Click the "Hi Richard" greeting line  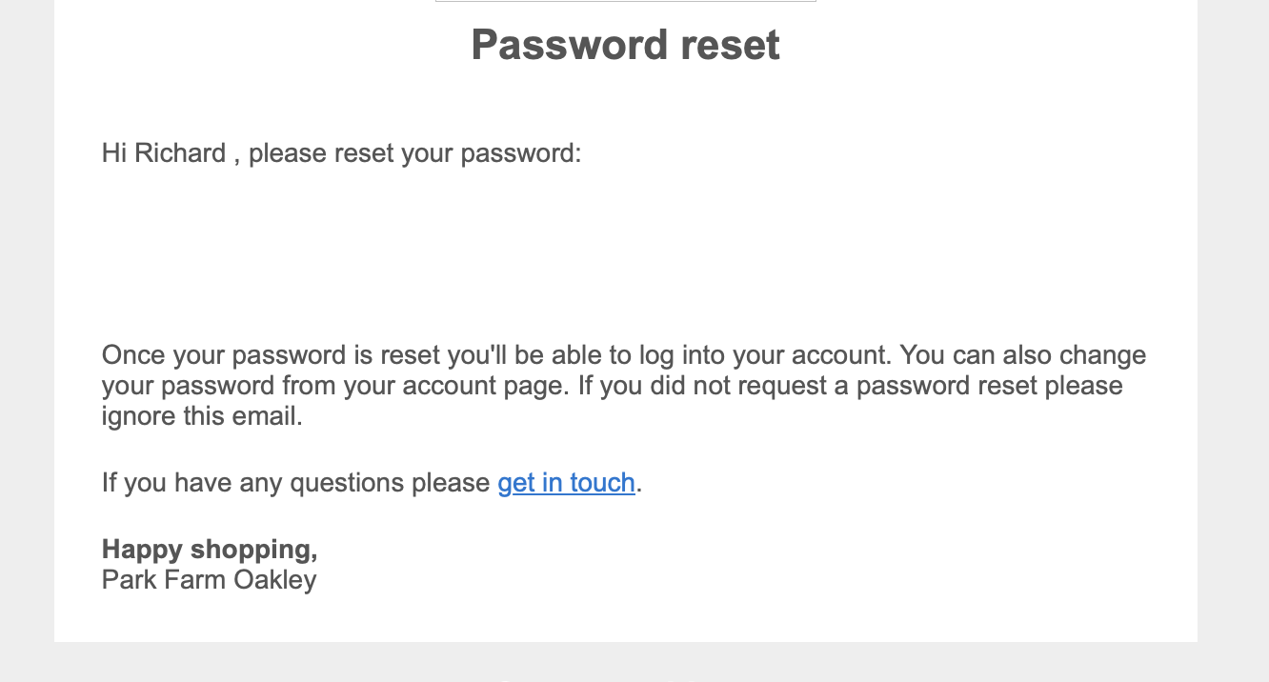341,153
